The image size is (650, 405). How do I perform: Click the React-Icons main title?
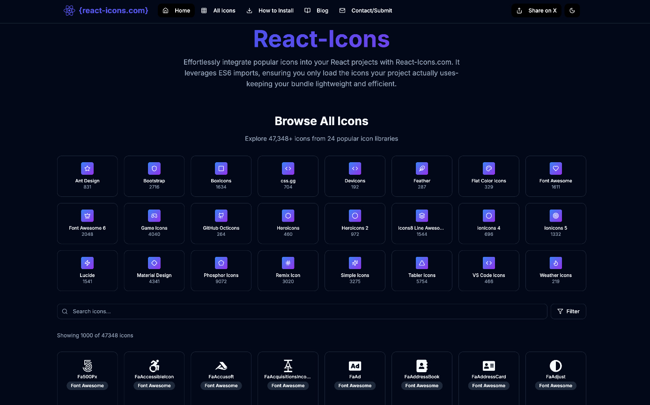click(x=321, y=38)
